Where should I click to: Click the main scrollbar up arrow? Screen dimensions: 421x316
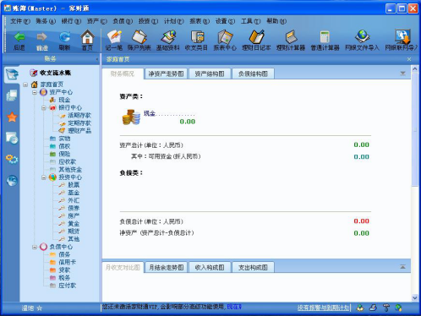pyautogui.click(x=415, y=68)
